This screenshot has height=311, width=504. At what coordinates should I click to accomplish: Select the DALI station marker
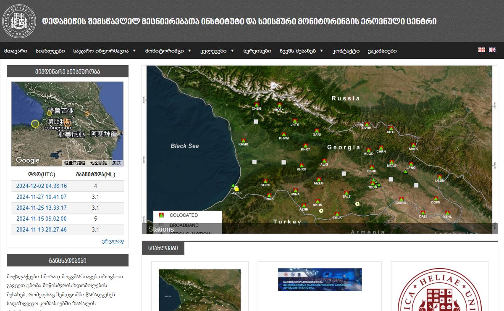pyautogui.click(x=423, y=213)
